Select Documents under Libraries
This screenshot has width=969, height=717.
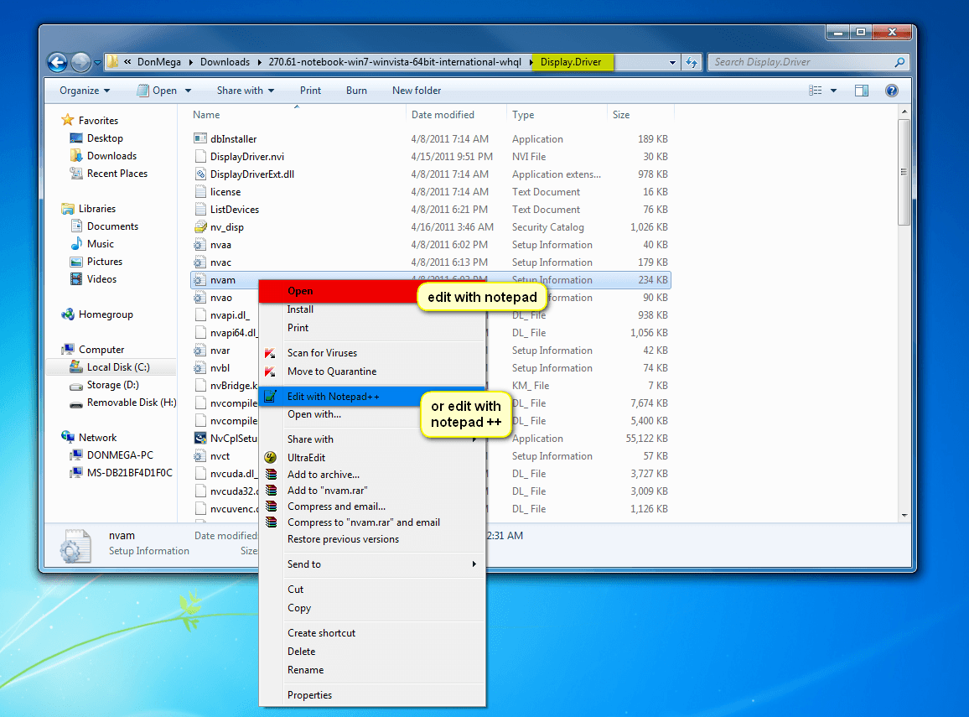pos(112,226)
